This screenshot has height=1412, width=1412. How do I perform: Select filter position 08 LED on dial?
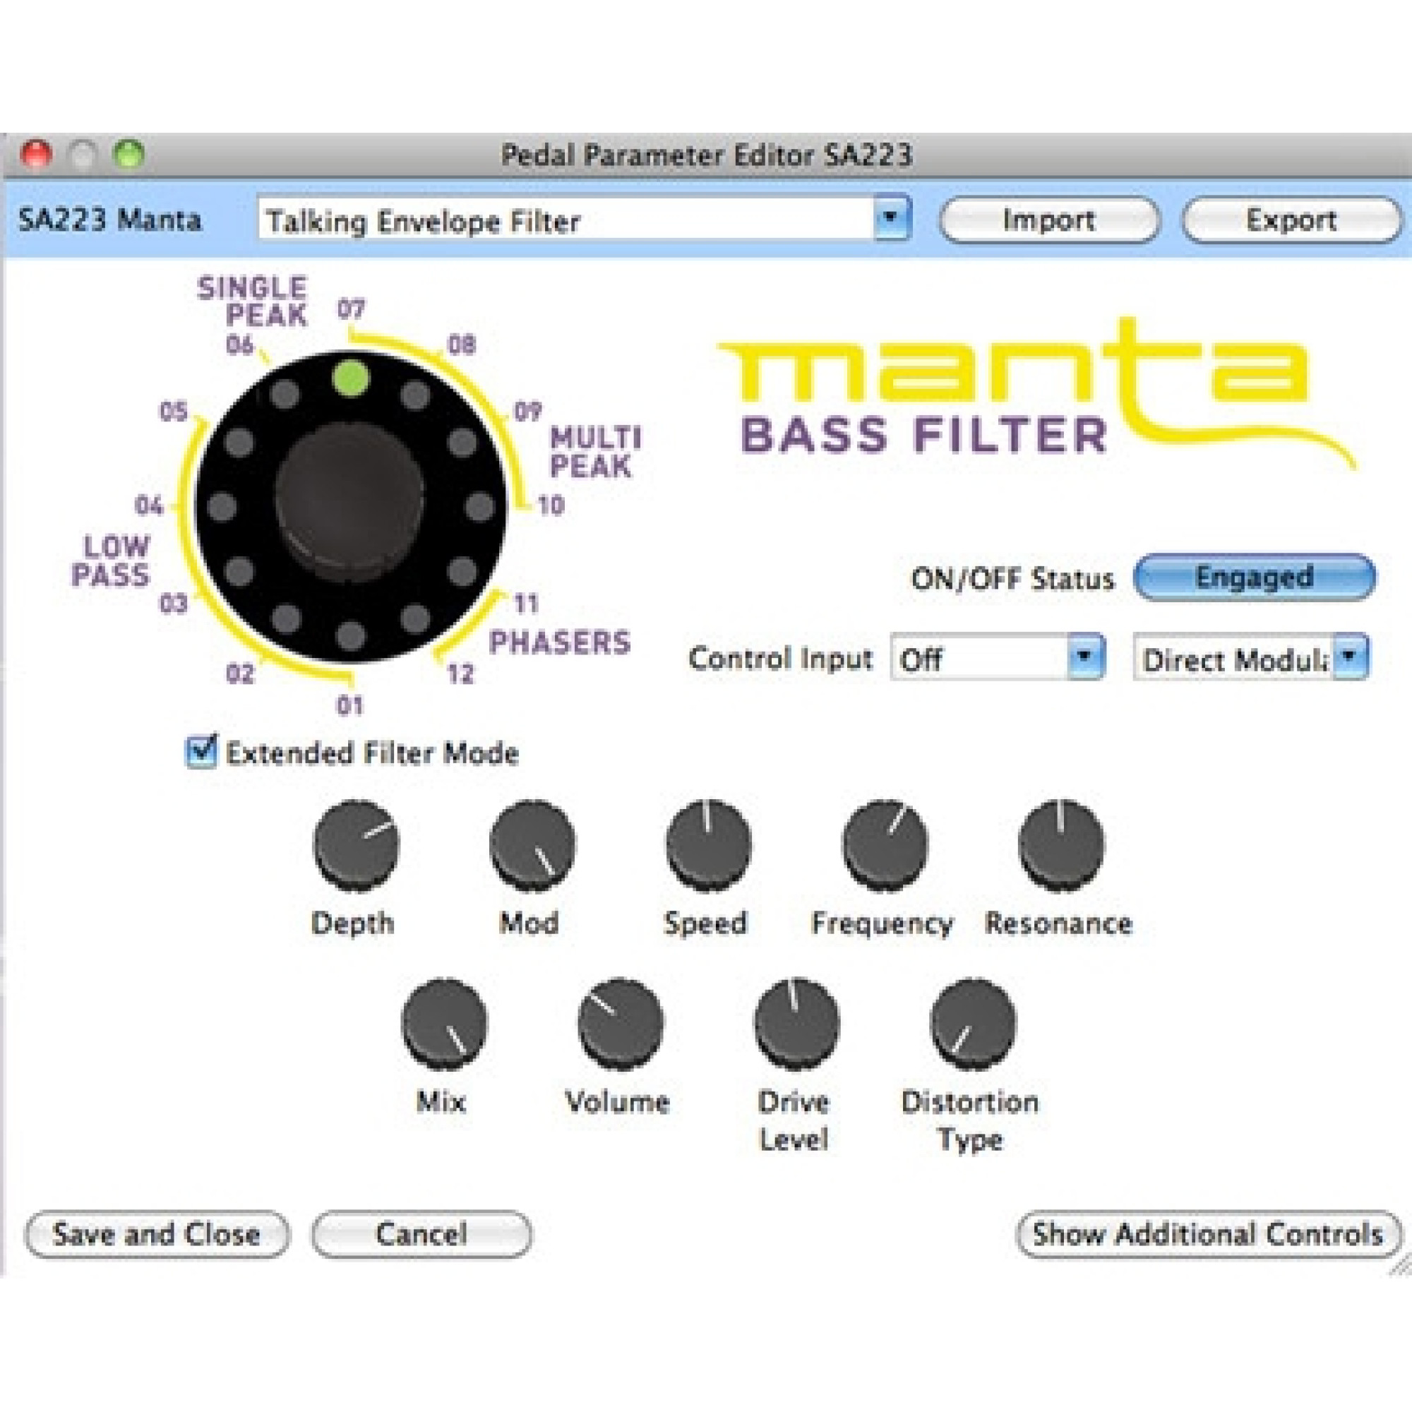415,395
